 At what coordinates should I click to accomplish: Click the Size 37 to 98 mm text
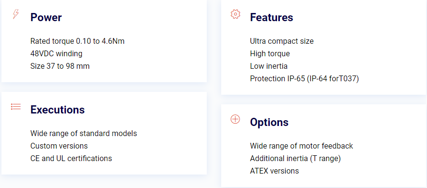(x=60, y=66)
